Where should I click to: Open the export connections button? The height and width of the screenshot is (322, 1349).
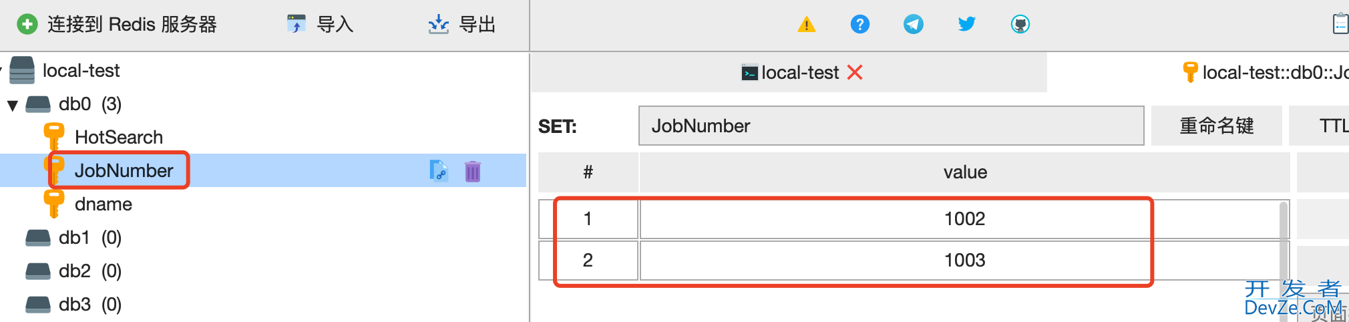point(462,25)
